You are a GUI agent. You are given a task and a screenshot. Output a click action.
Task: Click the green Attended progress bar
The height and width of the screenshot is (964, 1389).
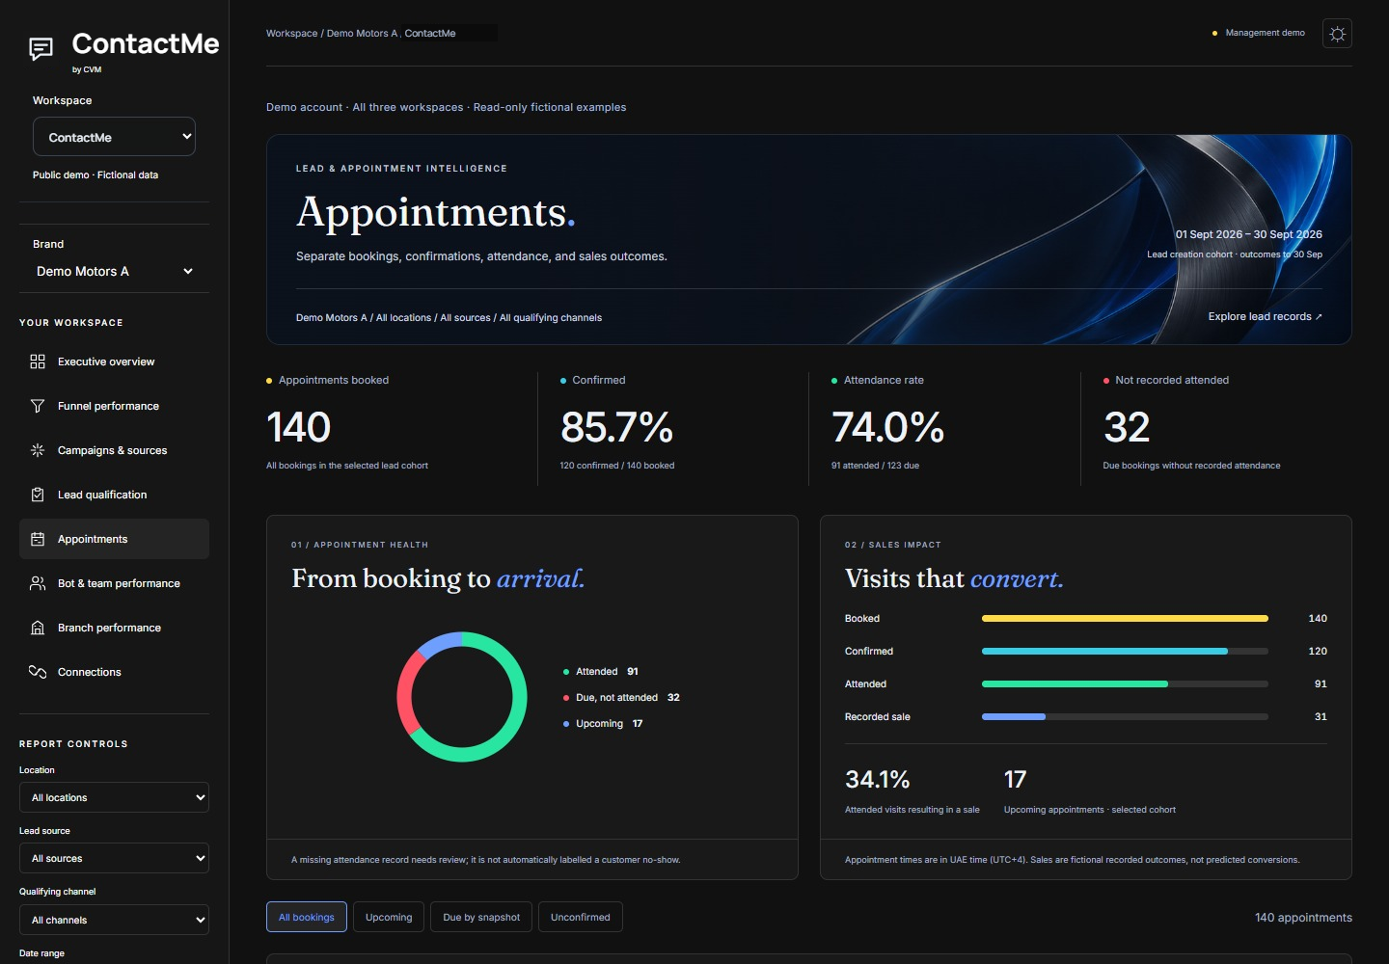(x=1075, y=683)
